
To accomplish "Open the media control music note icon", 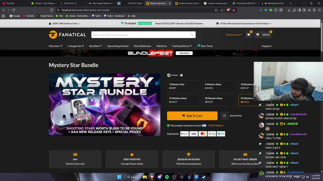I will [x=294, y=10].
